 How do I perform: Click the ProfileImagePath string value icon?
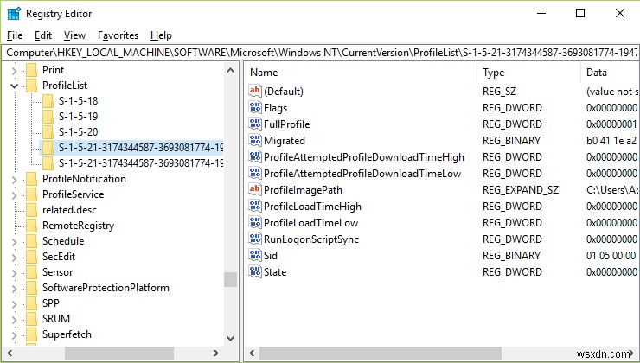point(254,190)
